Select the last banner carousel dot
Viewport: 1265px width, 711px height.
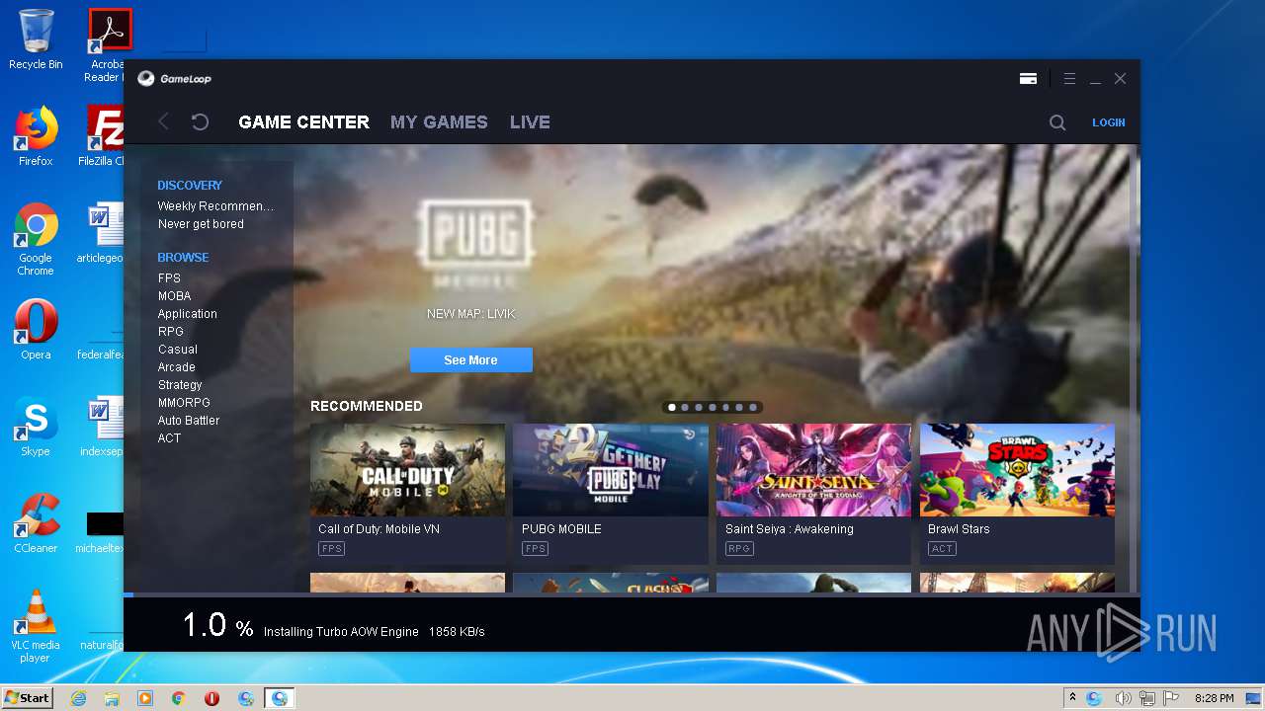click(x=753, y=407)
